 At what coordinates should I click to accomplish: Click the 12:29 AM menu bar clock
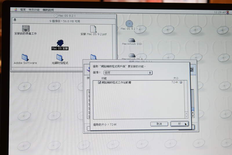pyautogui.click(x=220, y=12)
